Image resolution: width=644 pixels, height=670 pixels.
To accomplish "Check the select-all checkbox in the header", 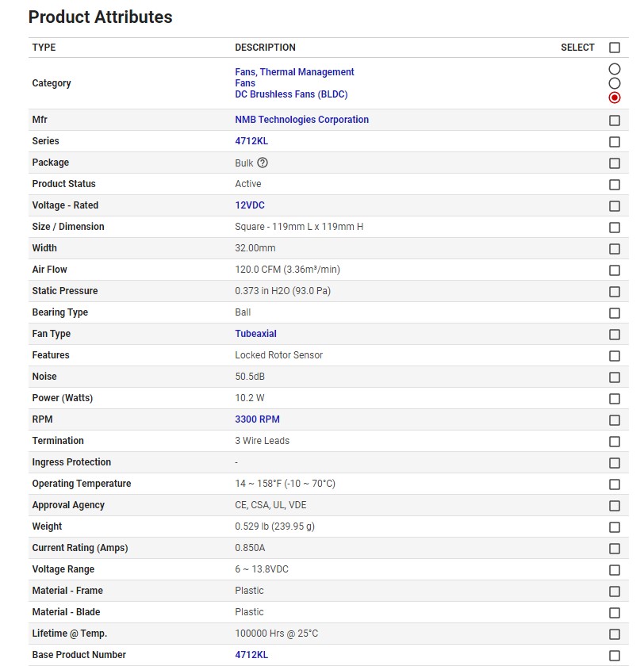I will [x=614, y=48].
